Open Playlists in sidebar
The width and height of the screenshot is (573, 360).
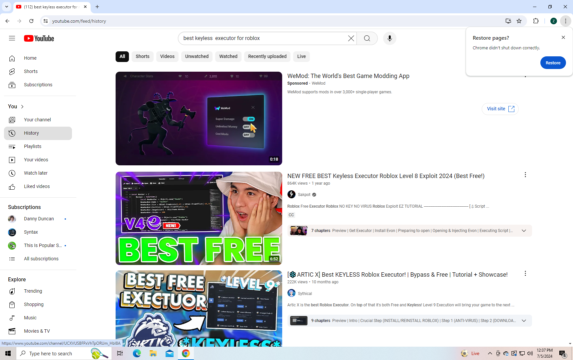[38, 146]
